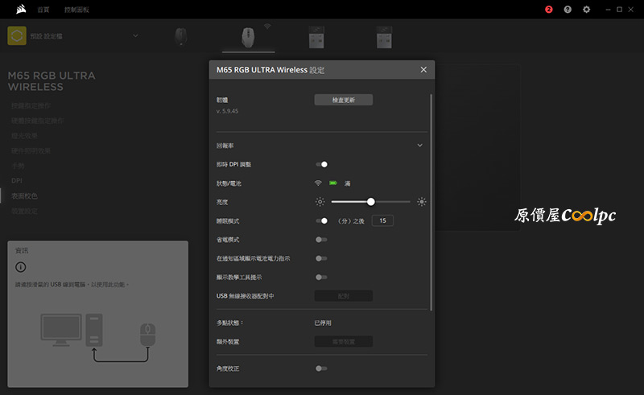
Task: Open the notifications badge showing 2
Action: pyautogui.click(x=549, y=10)
